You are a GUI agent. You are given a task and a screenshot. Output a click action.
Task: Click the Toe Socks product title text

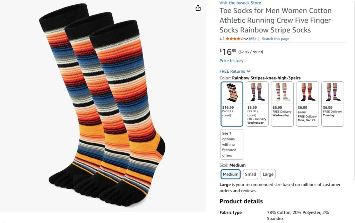(x=276, y=20)
